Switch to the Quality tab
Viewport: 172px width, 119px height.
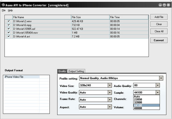click(x=62, y=71)
